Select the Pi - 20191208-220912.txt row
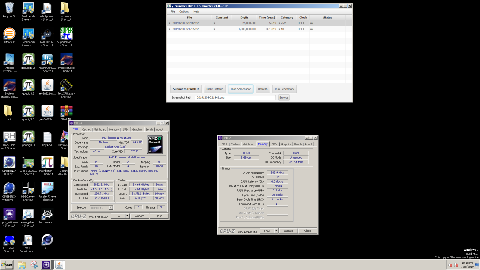 (259, 23)
